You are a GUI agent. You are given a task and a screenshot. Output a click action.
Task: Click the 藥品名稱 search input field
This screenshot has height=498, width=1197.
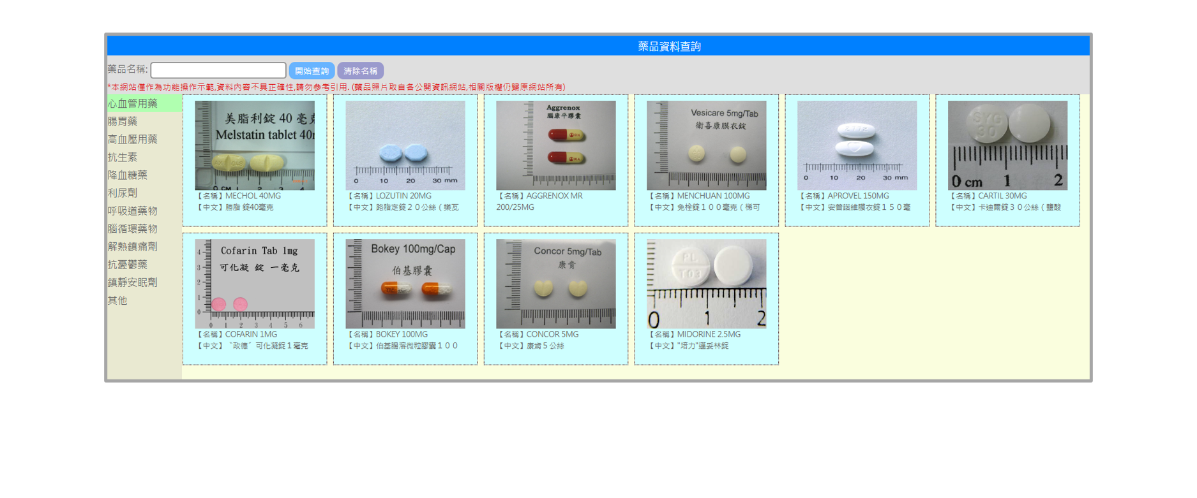click(x=218, y=70)
